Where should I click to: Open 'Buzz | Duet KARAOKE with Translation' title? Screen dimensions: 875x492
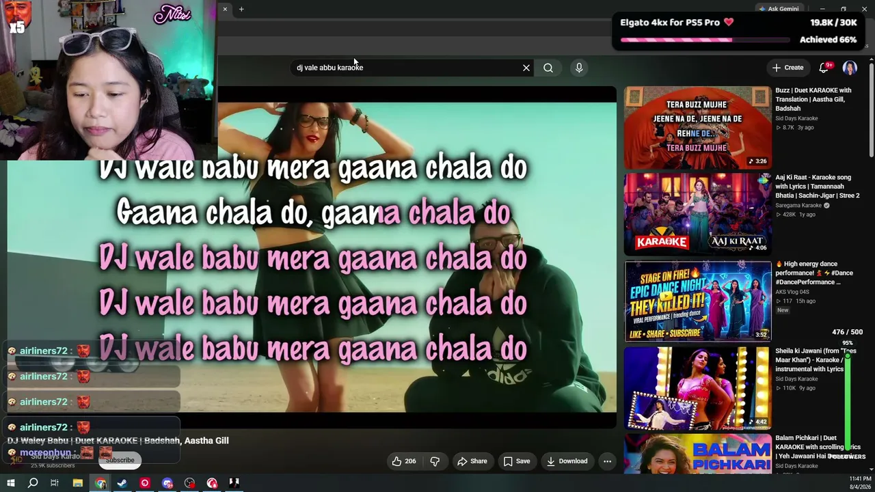(813, 99)
